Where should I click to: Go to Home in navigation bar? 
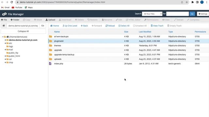coord(55,26)
